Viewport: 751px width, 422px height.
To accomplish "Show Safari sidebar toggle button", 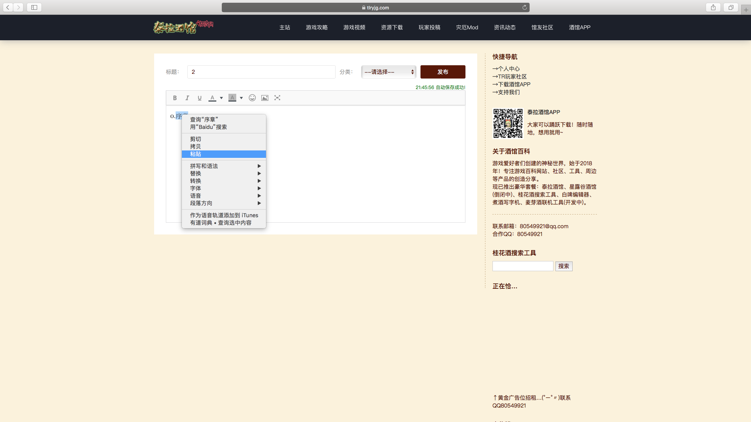I will coord(34,7).
